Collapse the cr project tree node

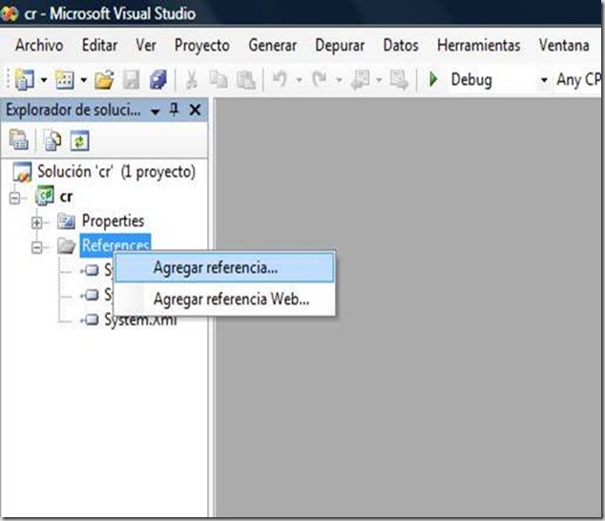click(x=14, y=198)
